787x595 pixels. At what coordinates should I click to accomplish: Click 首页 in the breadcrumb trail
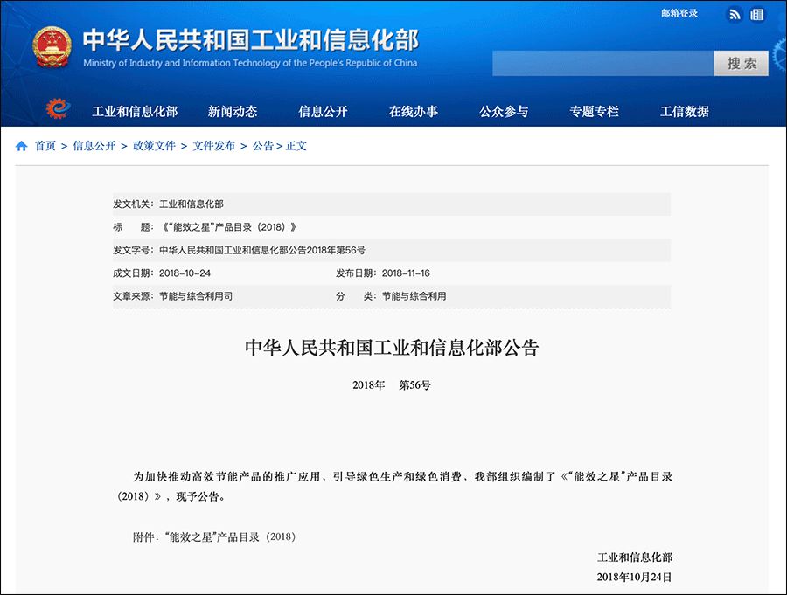point(44,146)
